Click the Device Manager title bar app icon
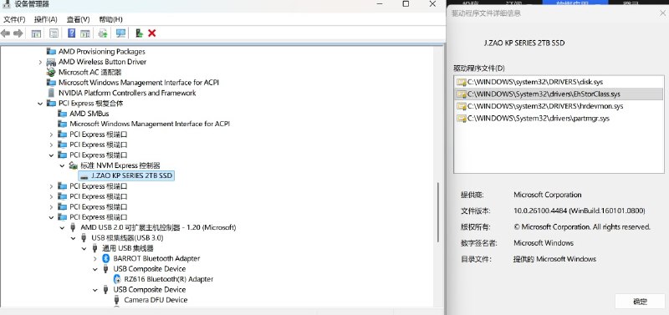The height and width of the screenshot is (315, 669). click(7, 4)
